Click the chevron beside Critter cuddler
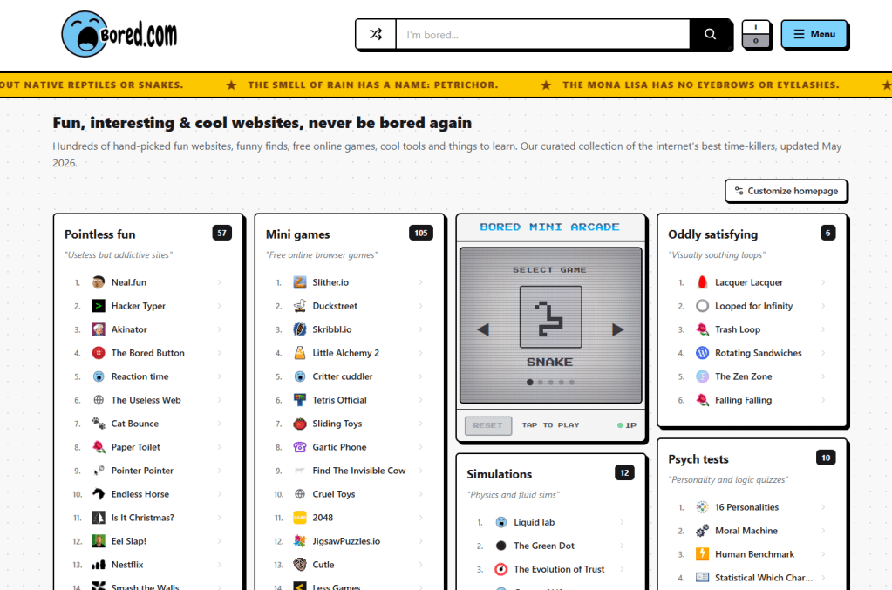 420,376
